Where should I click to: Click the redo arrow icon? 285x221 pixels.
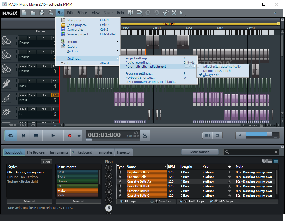click(x=148, y=13)
